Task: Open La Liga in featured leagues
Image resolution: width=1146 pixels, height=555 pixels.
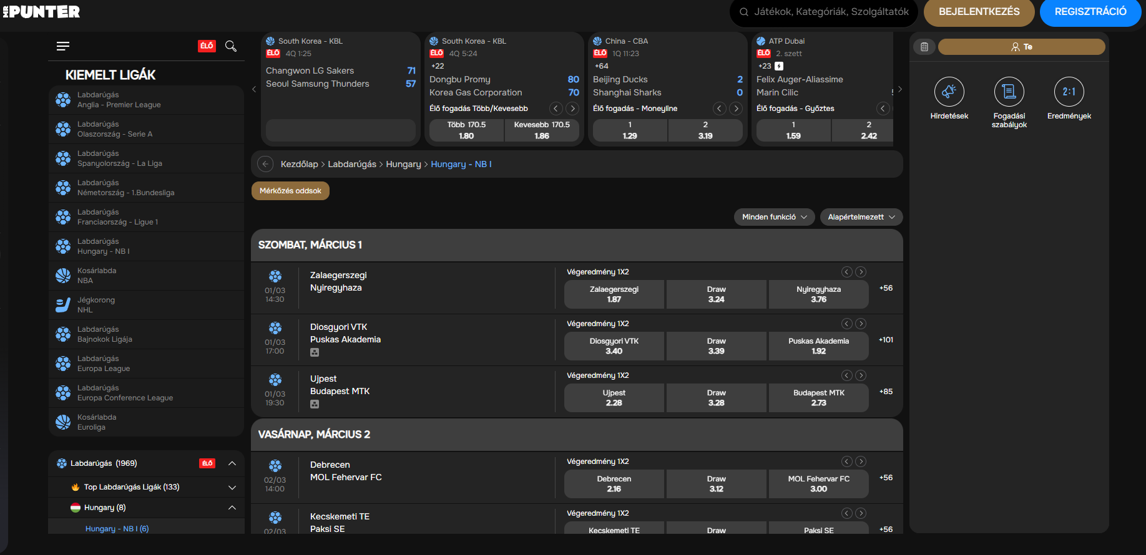Action: (146, 158)
